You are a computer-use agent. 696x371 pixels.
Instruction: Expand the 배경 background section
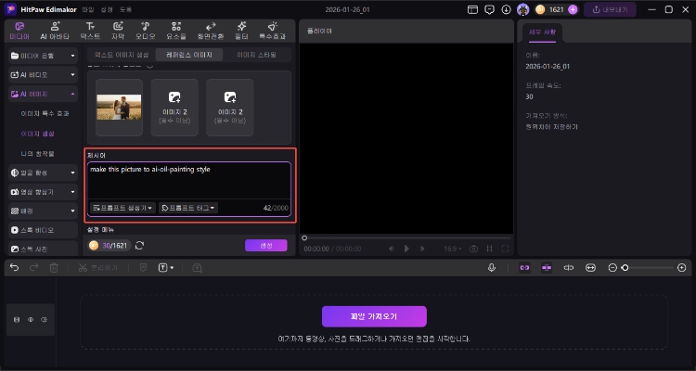(x=43, y=211)
